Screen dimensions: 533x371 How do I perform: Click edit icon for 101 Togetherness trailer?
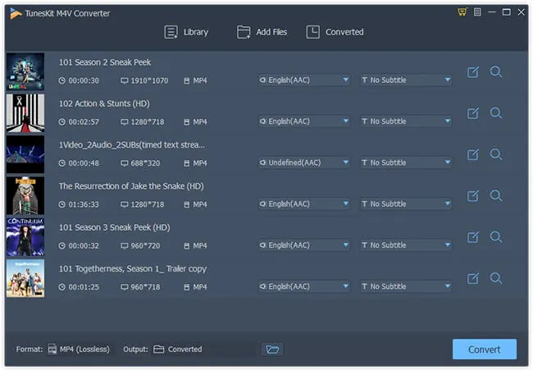click(x=472, y=279)
